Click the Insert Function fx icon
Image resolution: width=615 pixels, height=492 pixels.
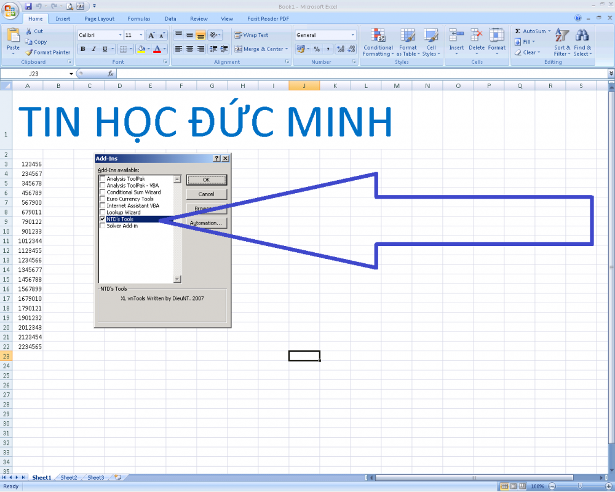(110, 73)
